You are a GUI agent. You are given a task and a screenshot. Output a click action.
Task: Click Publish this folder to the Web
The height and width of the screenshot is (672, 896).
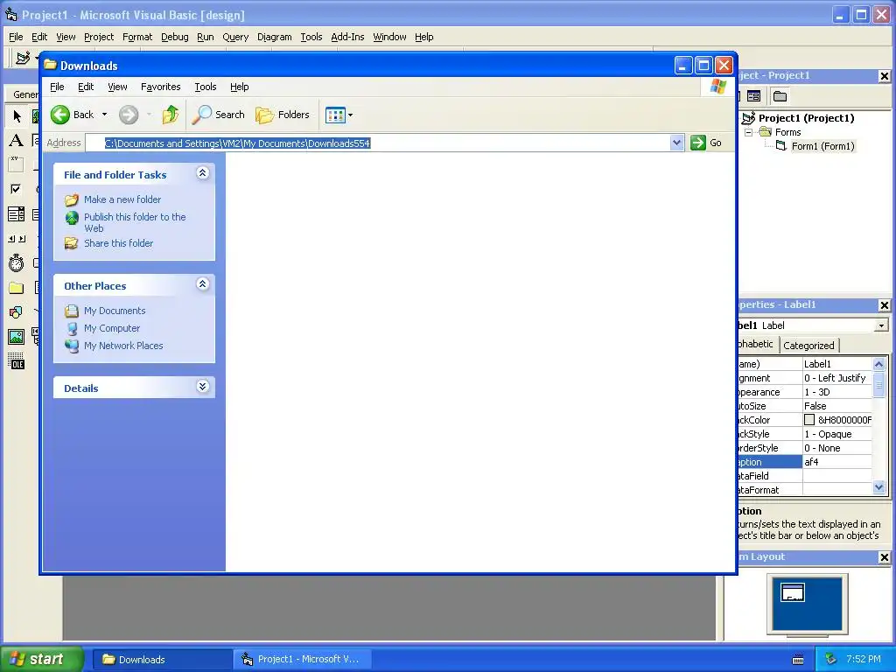tap(135, 222)
